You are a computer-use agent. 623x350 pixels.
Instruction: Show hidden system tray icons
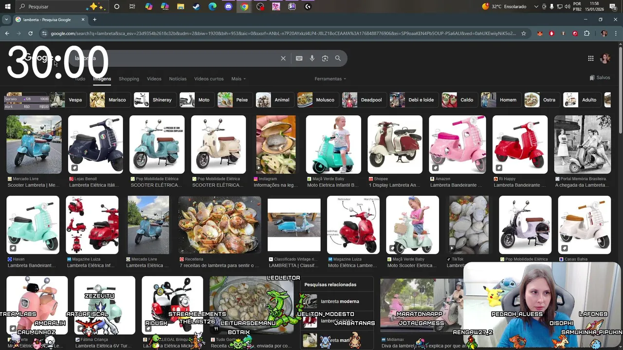pyautogui.click(x=536, y=7)
